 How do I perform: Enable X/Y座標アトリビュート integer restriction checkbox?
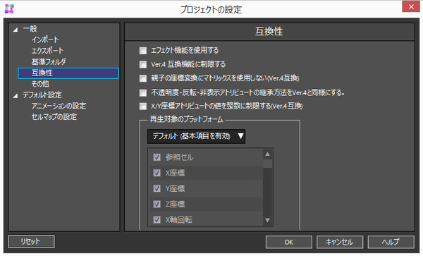tap(143, 106)
